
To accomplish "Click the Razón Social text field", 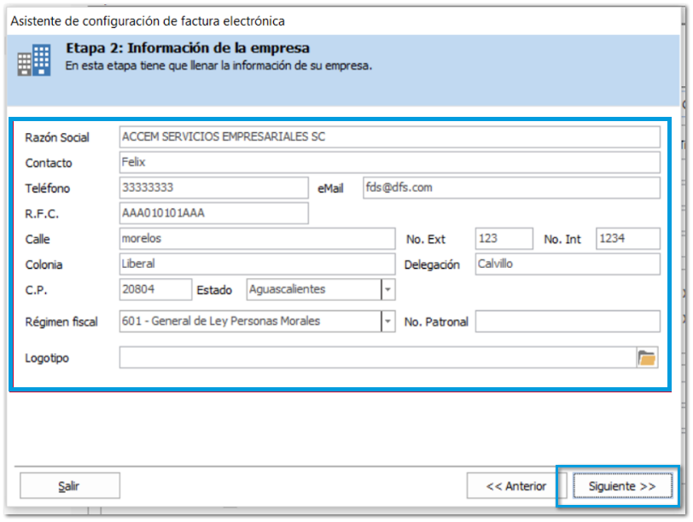I will point(389,137).
